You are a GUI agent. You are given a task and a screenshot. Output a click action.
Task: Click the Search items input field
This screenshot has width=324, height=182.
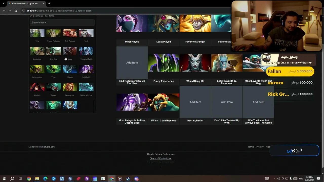pyautogui.click(x=62, y=22)
